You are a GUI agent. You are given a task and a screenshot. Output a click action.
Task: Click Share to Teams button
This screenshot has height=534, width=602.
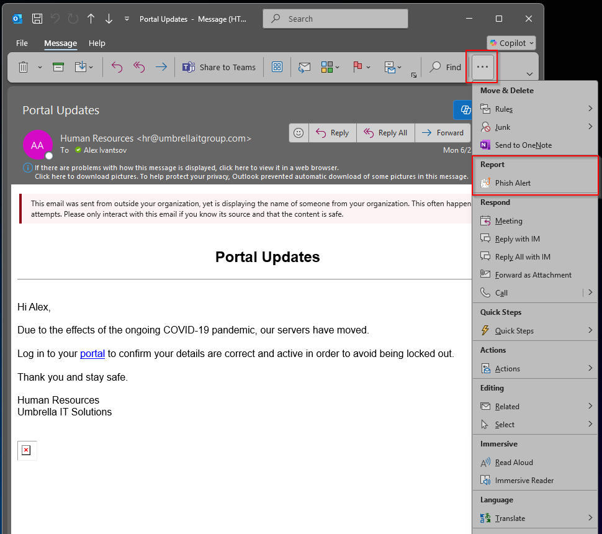(219, 67)
